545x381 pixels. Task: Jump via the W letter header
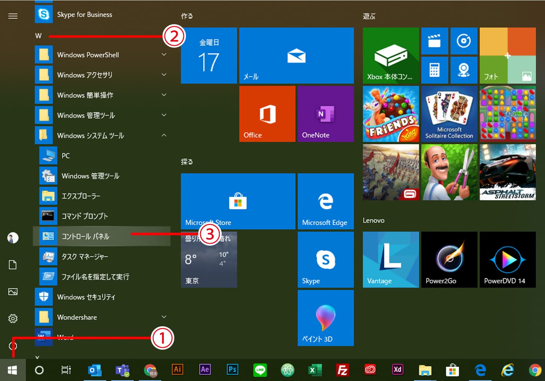(39, 36)
